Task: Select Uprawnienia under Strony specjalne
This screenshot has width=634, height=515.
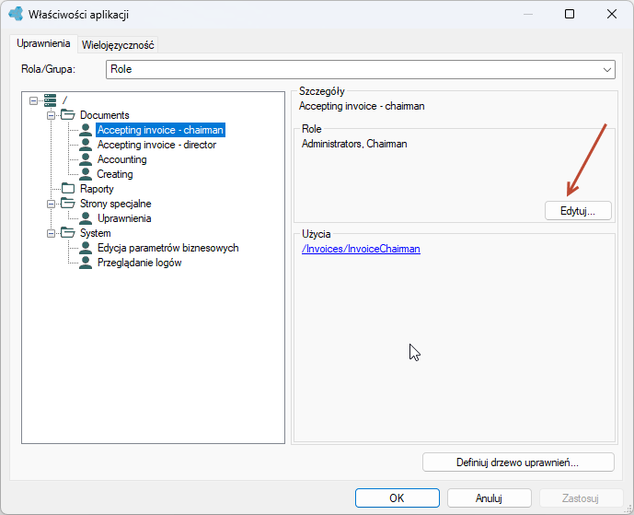Action: (x=124, y=218)
